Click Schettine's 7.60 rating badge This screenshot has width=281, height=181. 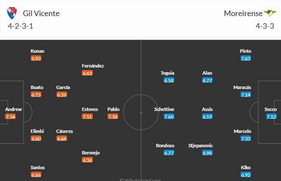coord(169,117)
